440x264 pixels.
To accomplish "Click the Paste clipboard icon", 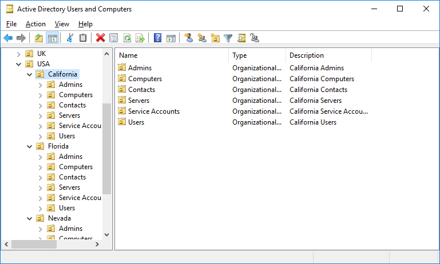I will (83, 38).
